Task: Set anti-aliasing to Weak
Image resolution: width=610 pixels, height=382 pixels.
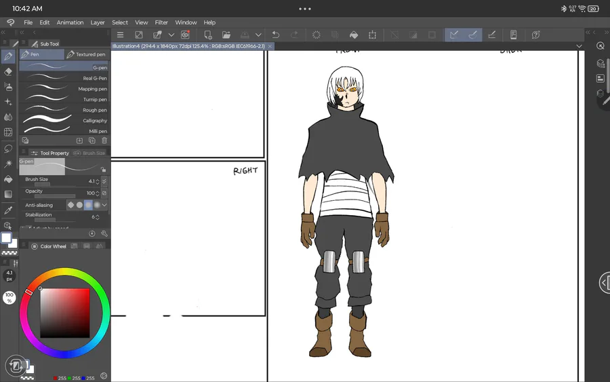Action: point(80,205)
